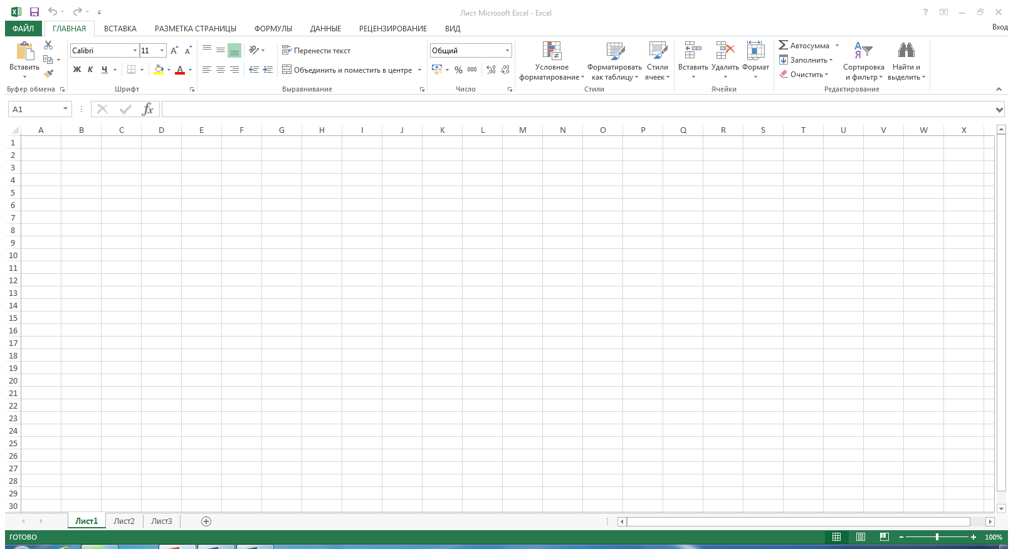Click the Автосумма button
This screenshot has height=549, width=1013.
click(804, 46)
